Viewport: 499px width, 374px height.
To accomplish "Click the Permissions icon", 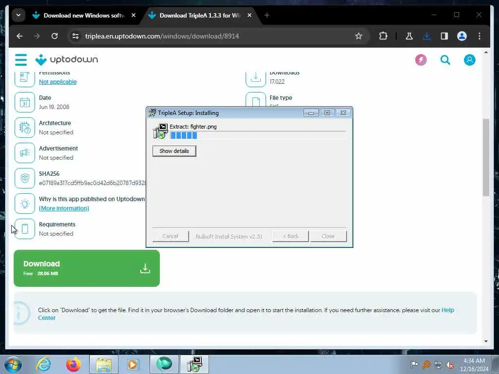I will pos(25,78).
